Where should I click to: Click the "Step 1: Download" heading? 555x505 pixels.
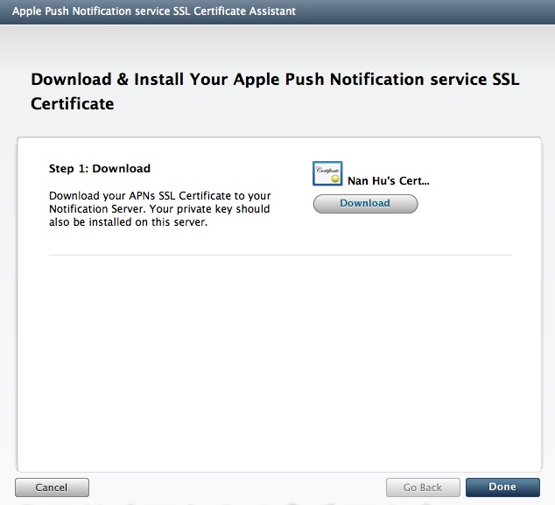click(x=100, y=168)
